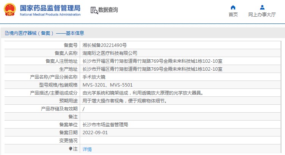Click the 备案人名称 row label

pyautogui.click(x=66, y=53)
